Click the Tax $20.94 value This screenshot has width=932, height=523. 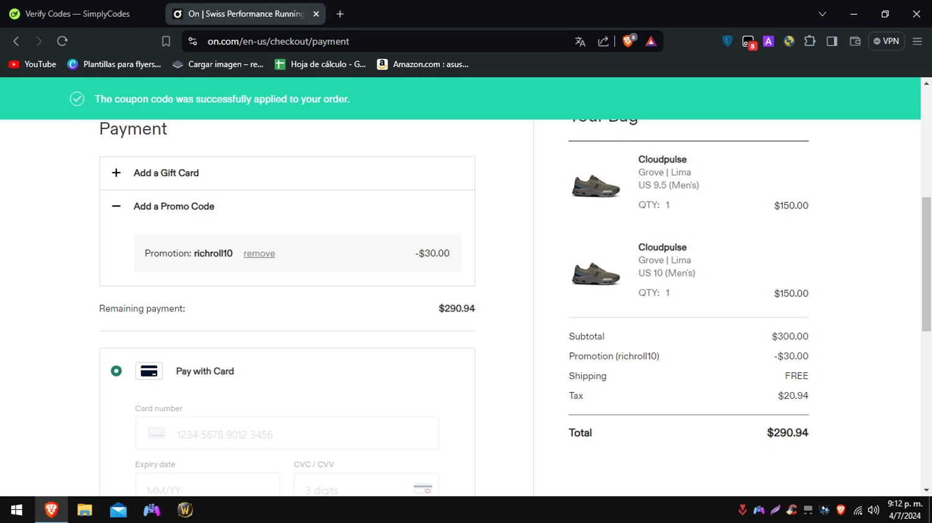(793, 396)
